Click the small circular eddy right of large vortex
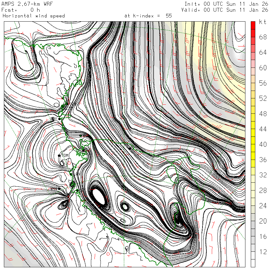Screen dimensions: 270x270 pos(124,206)
